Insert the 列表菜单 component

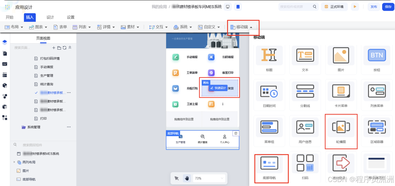coord(377,95)
